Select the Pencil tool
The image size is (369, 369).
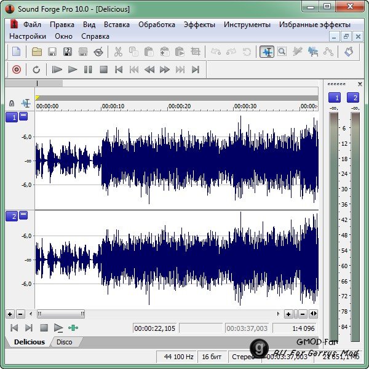(x=297, y=52)
